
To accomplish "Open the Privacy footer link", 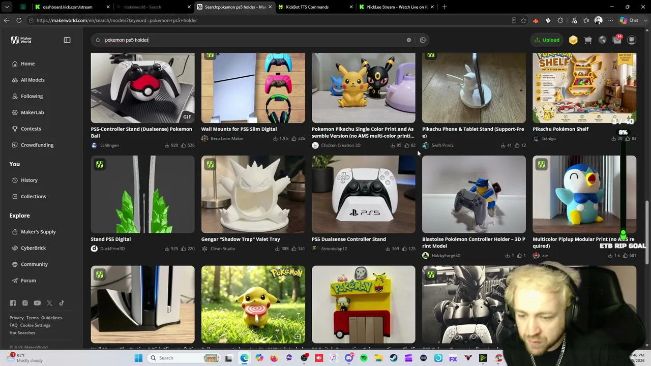I will [x=16, y=318].
